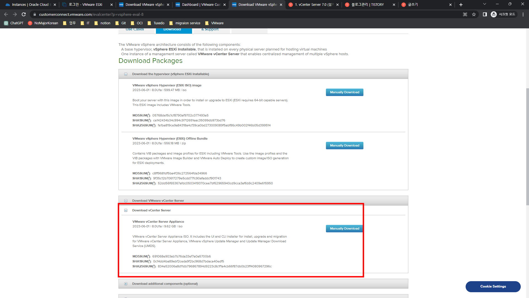The width and height of the screenshot is (529, 298).
Task: Bookmark this page with star icon
Action: click(x=474, y=14)
